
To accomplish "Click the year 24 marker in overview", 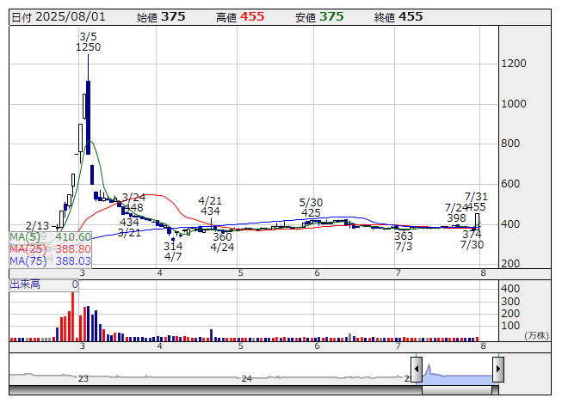I will click(x=246, y=378).
